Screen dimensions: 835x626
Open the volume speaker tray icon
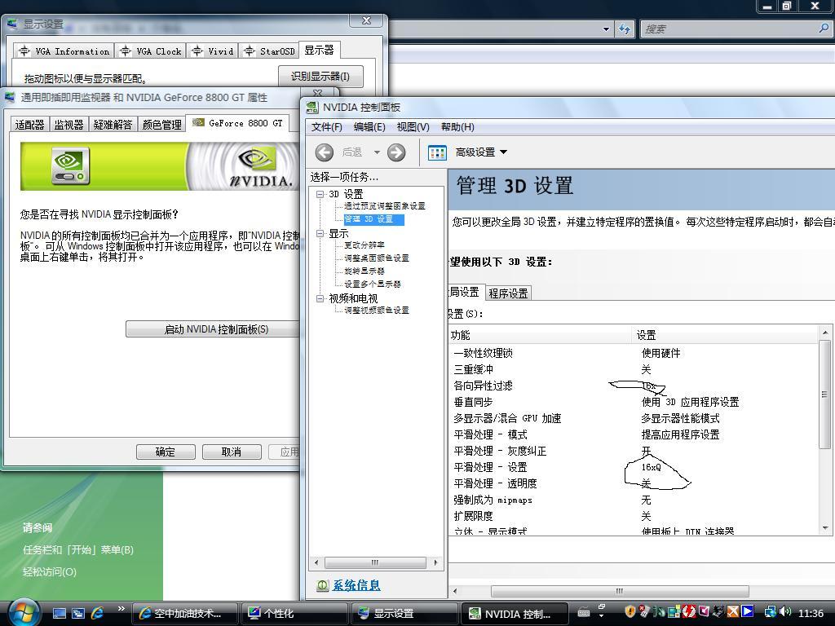785,612
